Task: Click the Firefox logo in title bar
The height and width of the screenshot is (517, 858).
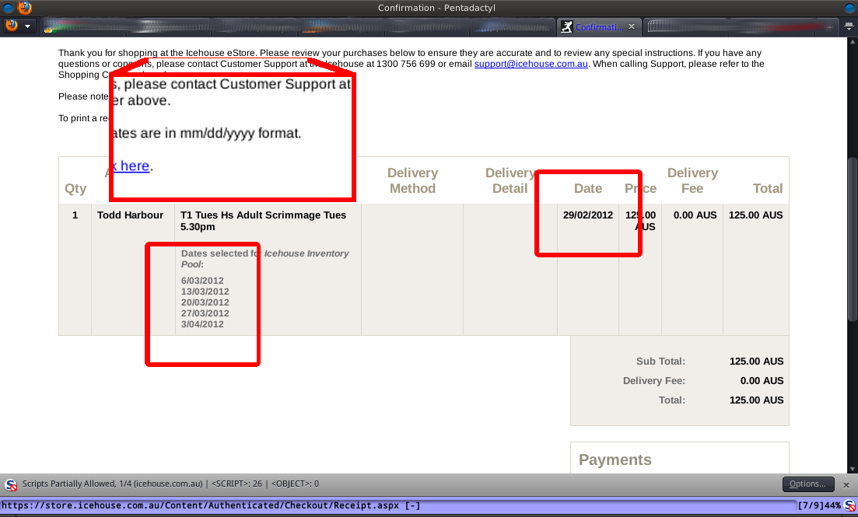Action: (x=25, y=8)
